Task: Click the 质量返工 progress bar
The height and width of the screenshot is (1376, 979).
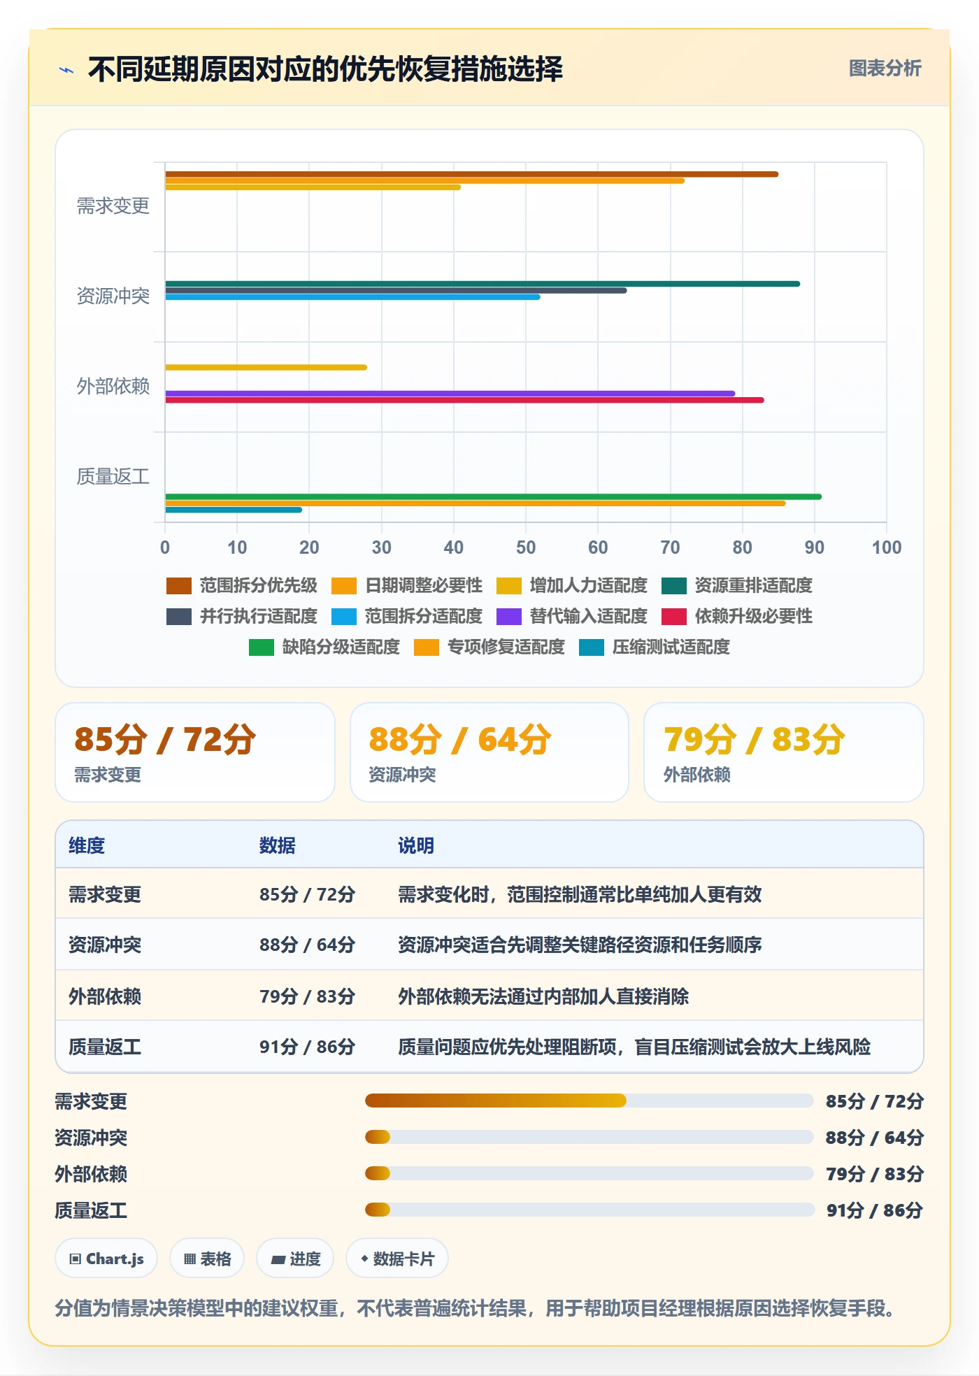Action: point(589,1210)
